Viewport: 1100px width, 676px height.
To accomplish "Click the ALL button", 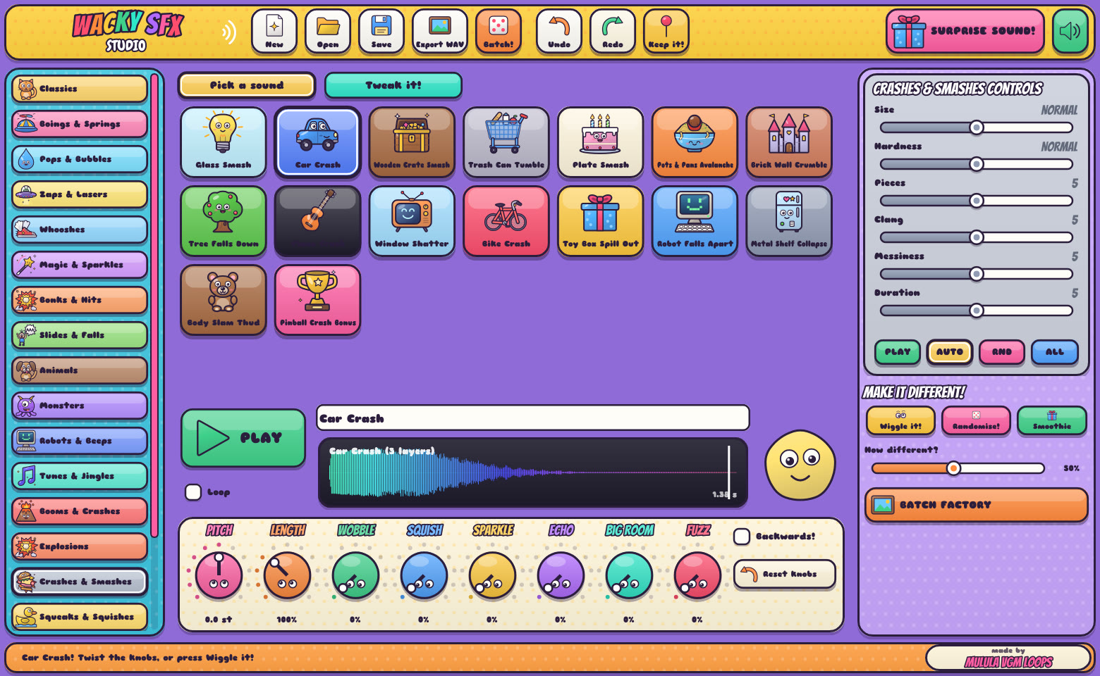I will (x=1055, y=352).
